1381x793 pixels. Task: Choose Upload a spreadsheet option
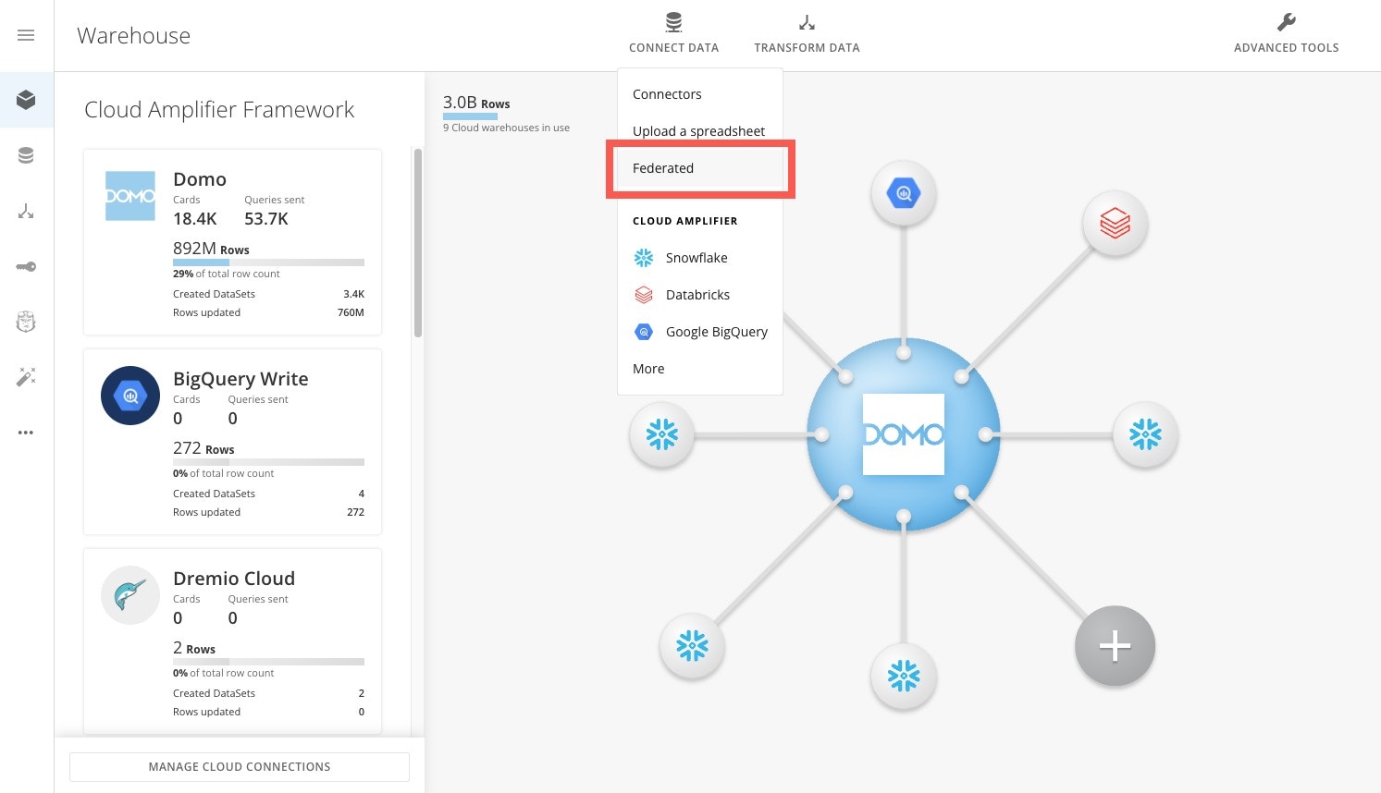pos(700,131)
